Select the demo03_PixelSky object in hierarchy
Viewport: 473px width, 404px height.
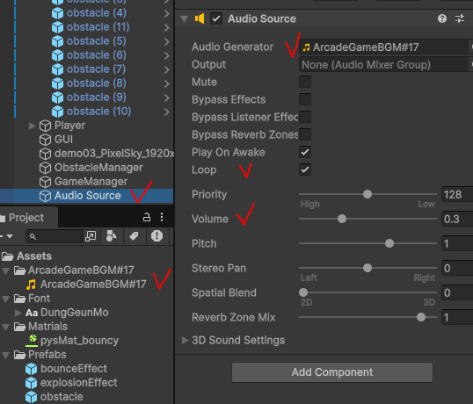tap(114, 154)
